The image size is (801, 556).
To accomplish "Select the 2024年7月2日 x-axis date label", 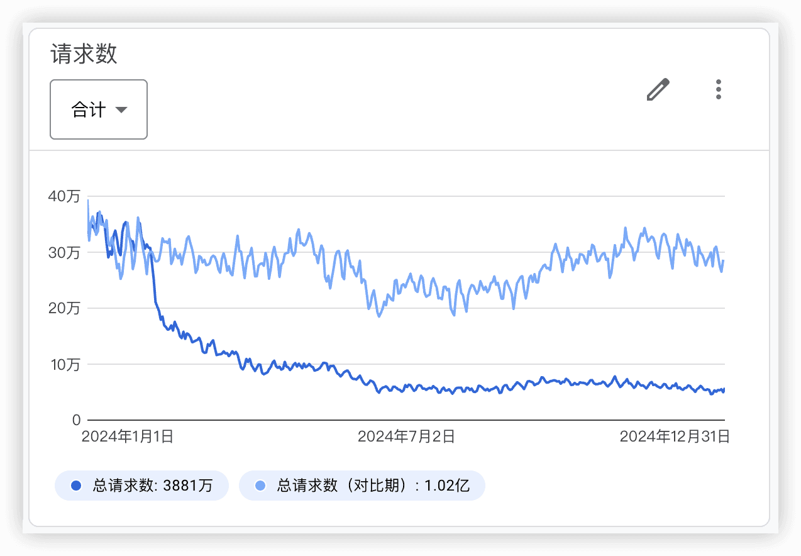I will click(406, 436).
